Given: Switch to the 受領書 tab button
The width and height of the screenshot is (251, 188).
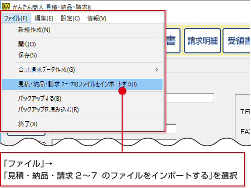Looking at the screenshot, I should click(x=236, y=41).
